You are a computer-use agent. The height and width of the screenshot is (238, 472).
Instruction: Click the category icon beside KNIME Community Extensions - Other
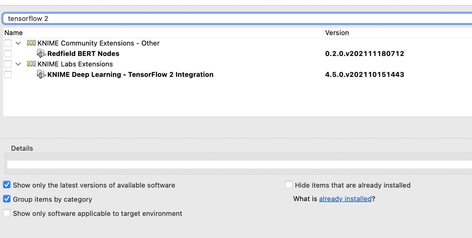(x=31, y=43)
